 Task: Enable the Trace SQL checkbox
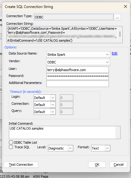pyautogui.click(x=11, y=147)
